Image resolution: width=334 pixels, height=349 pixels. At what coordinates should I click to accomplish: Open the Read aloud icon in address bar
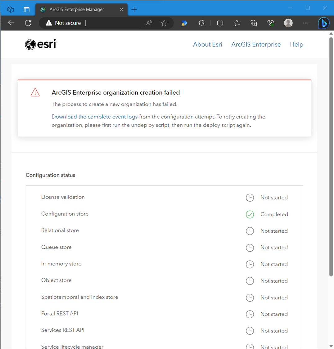click(x=149, y=23)
